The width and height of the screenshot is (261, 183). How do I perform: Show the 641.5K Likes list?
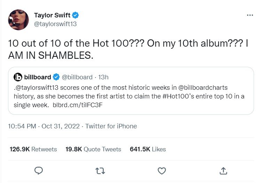click(x=148, y=149)
